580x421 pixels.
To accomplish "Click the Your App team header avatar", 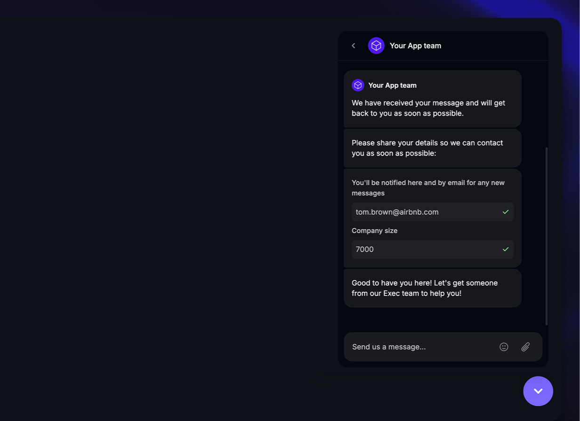I will tap(376, 46).
